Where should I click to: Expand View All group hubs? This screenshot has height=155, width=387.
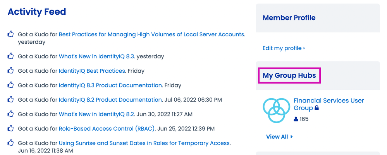click(279, 136)
